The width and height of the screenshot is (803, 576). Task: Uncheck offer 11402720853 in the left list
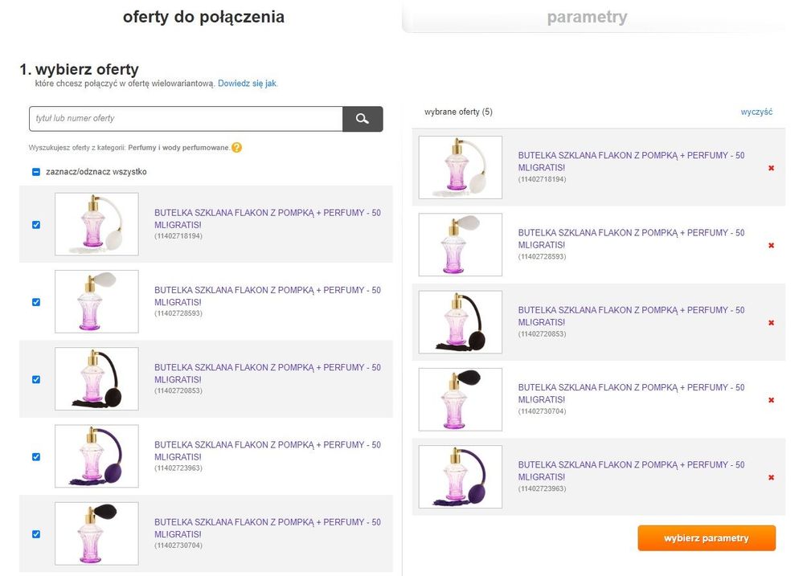[x=36, y=379]
